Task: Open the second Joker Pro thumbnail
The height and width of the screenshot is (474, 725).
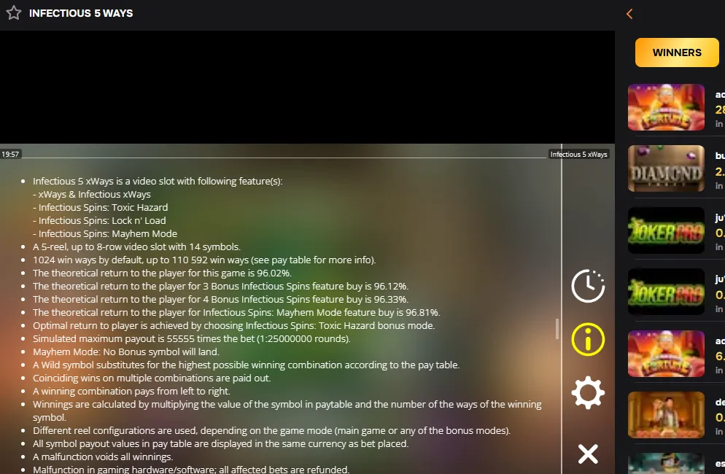Action: click(666, 292)
